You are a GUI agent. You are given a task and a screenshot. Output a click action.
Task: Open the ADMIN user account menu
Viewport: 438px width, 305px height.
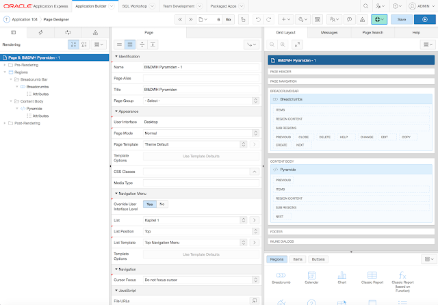tap(422, 6)
